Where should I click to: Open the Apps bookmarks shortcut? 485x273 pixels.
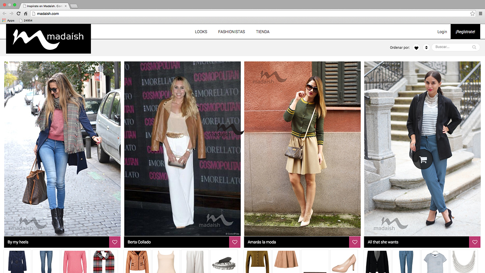tap(8, 20)
